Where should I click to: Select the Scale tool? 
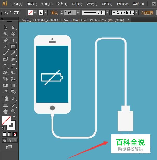(x=13, y=66)
